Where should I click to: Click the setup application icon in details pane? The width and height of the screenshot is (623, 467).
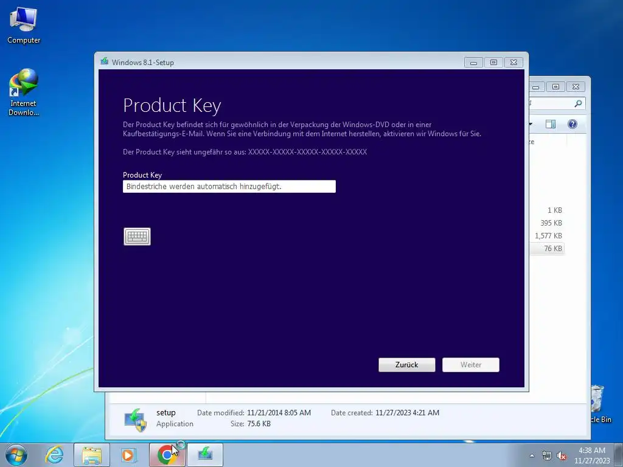click(x=136, y=420)
